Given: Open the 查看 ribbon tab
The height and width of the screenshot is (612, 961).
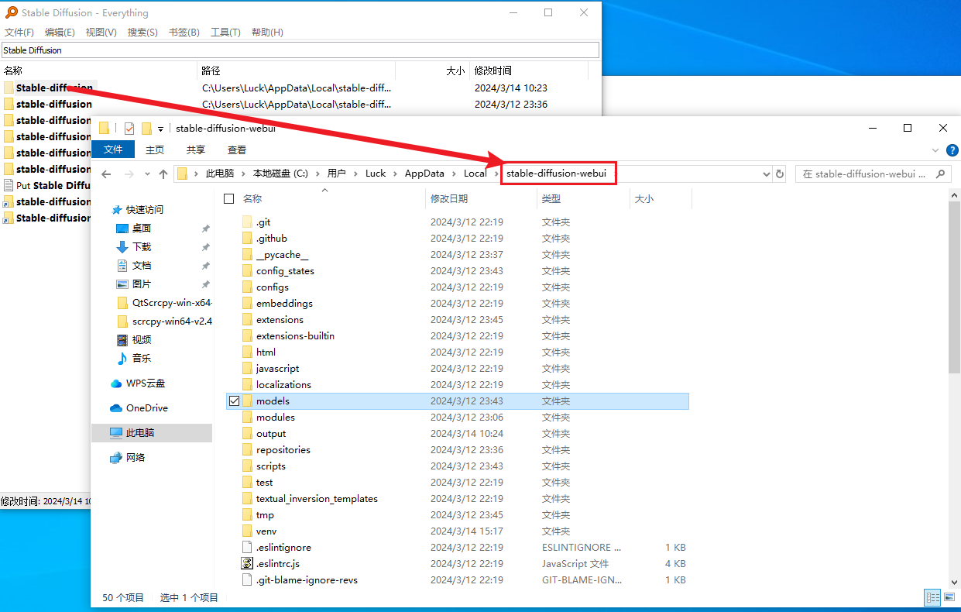Looking at the screenshot, I should pyautogui.click(x=237, y=150).
